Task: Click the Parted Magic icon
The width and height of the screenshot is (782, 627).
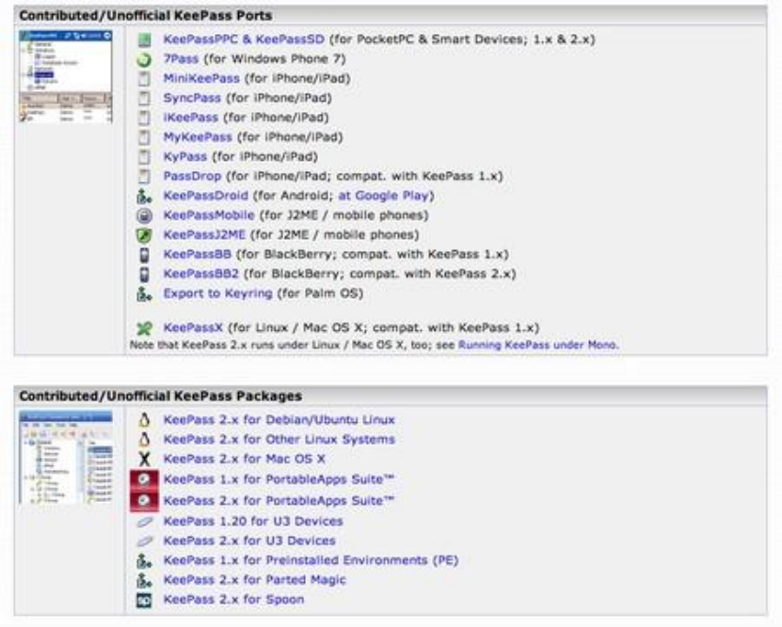Action: 144,580
